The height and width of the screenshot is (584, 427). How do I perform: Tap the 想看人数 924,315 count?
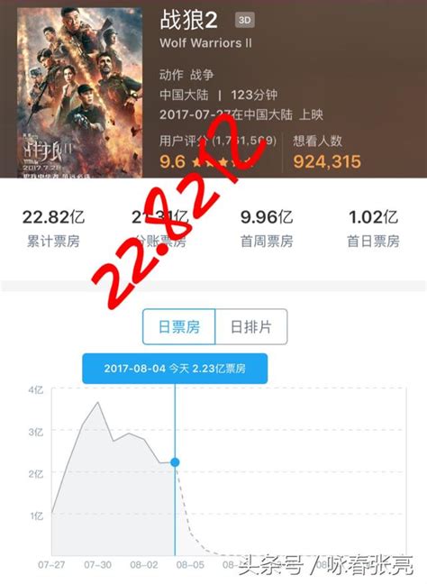pyautogui.click(x=326, y=152)
